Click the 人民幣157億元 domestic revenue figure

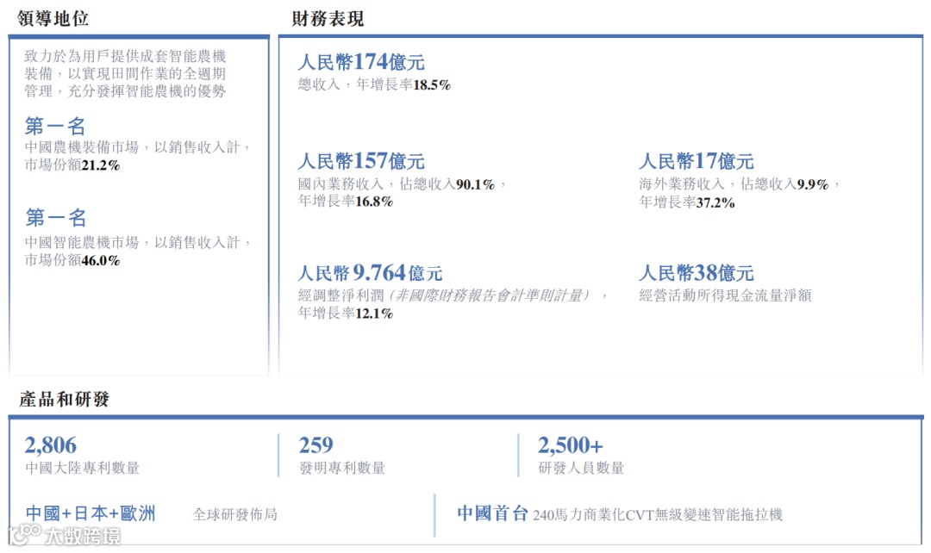coord(361,161)
